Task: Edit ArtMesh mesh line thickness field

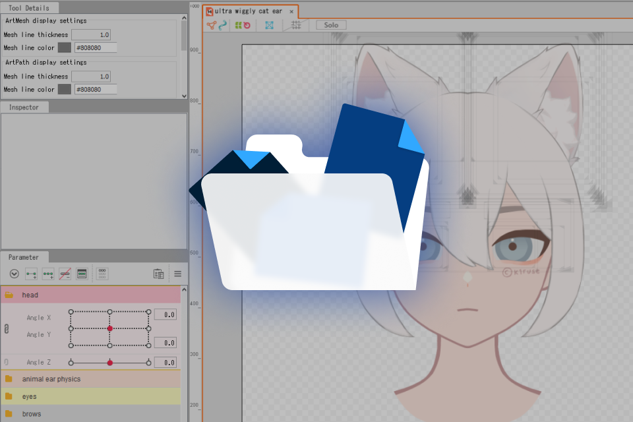Action: tap(91, 35)
